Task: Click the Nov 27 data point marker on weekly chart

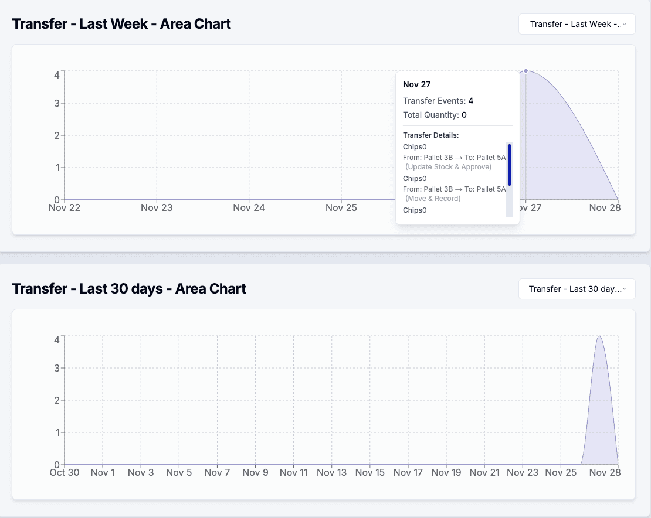Action: pos(526,71)
